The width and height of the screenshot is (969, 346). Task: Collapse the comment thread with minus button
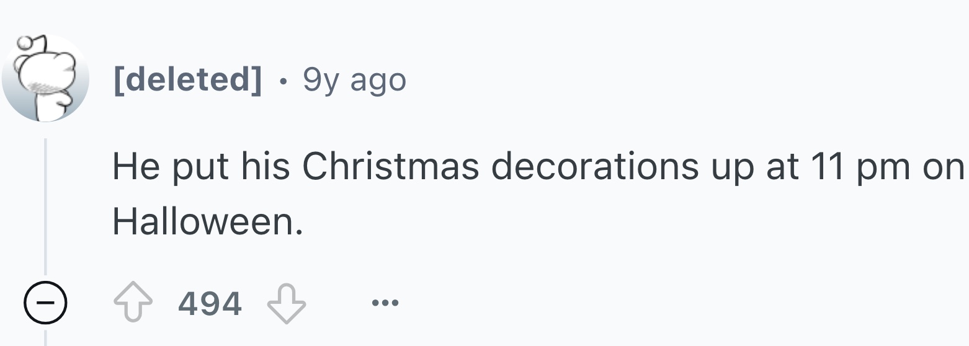[x=45, y=304]
